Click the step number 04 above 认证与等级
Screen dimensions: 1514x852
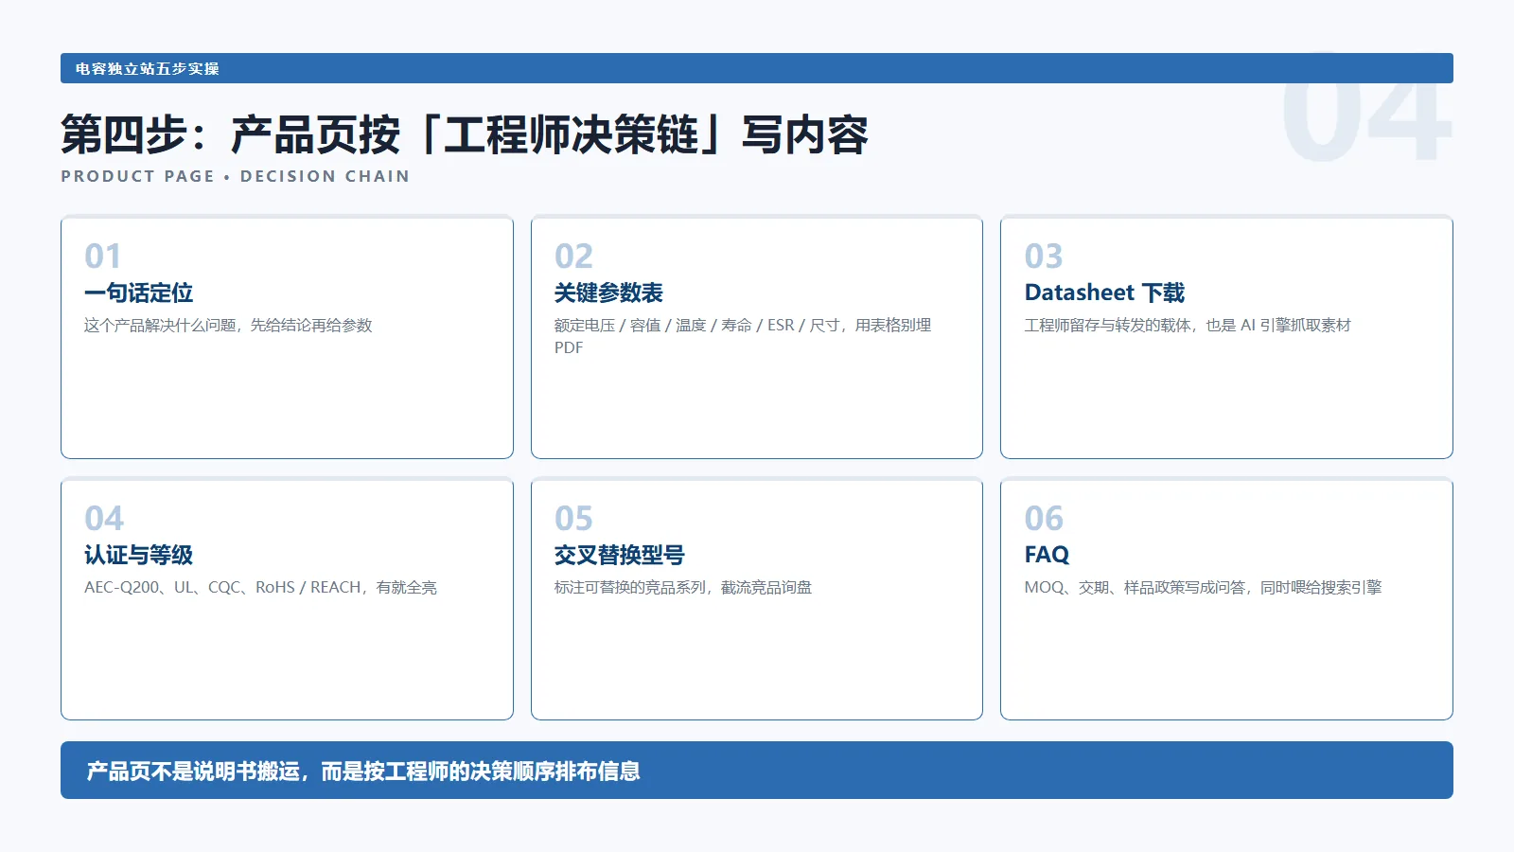click(104, 519)
